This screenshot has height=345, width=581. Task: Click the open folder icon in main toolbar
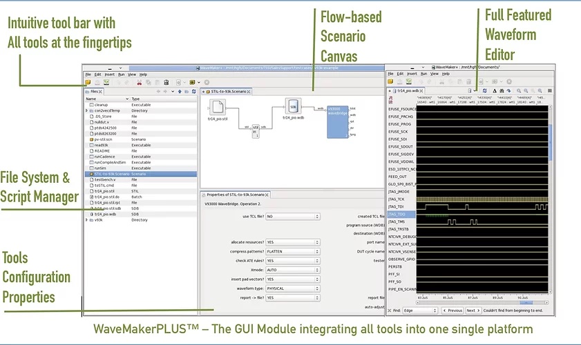tap(88, 82)
